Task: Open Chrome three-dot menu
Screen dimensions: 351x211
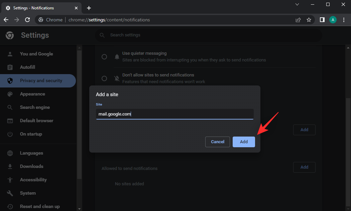Action: (344, 20)
